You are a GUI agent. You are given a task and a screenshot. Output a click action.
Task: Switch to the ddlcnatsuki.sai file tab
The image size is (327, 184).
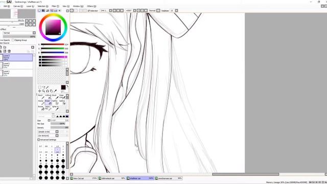tap(112, 178)
